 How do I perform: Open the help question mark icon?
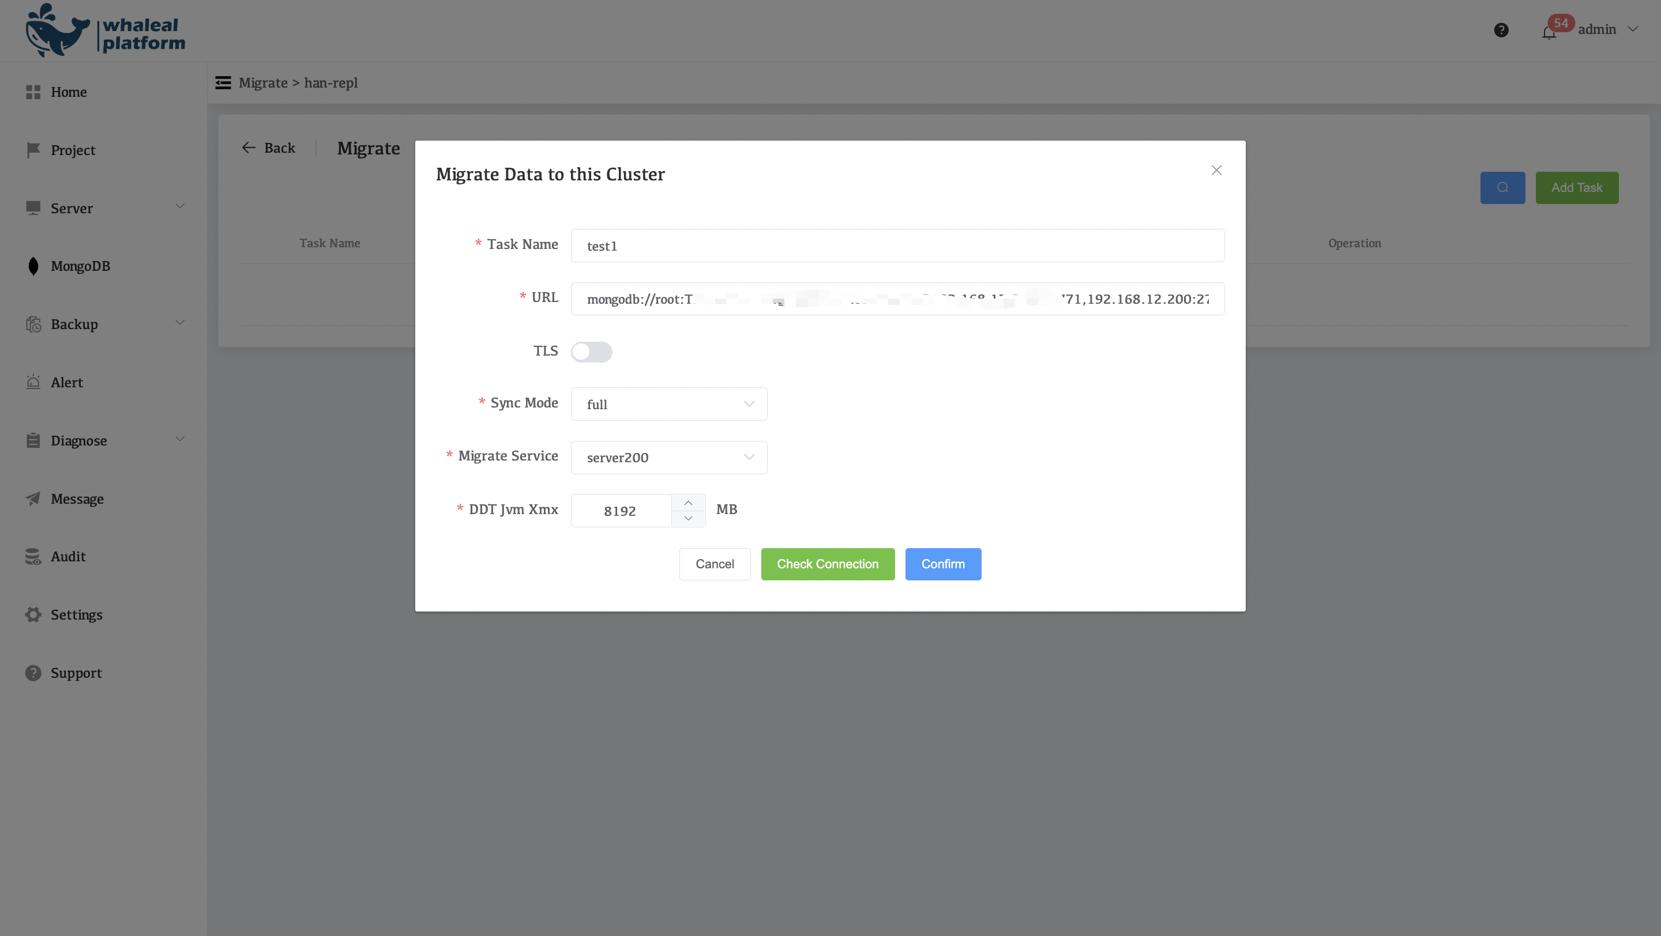1501,31
